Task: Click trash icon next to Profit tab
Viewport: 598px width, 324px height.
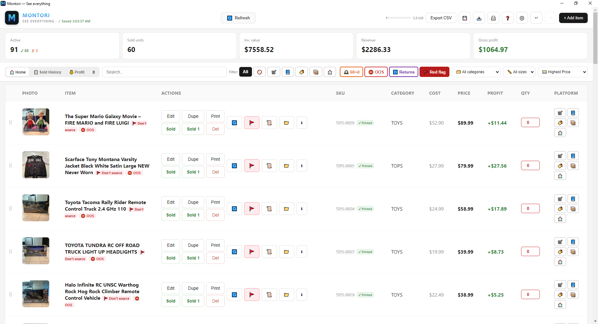Action: [x=94, y=72]
